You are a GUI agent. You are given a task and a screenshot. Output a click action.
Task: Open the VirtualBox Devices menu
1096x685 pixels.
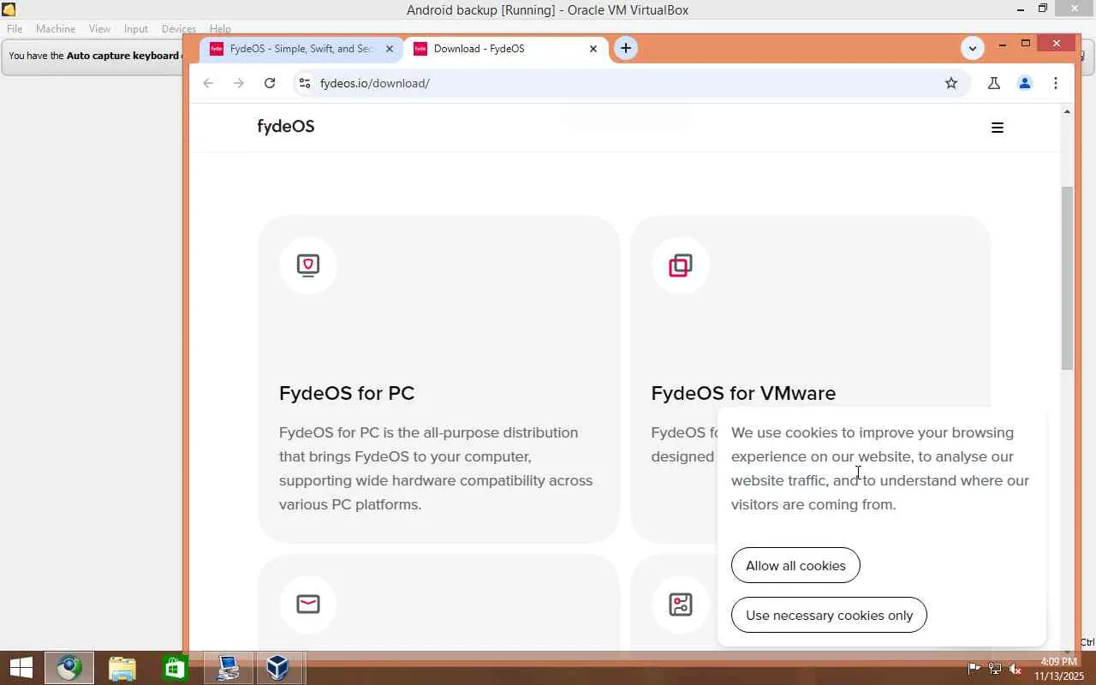tap(178, 28)
